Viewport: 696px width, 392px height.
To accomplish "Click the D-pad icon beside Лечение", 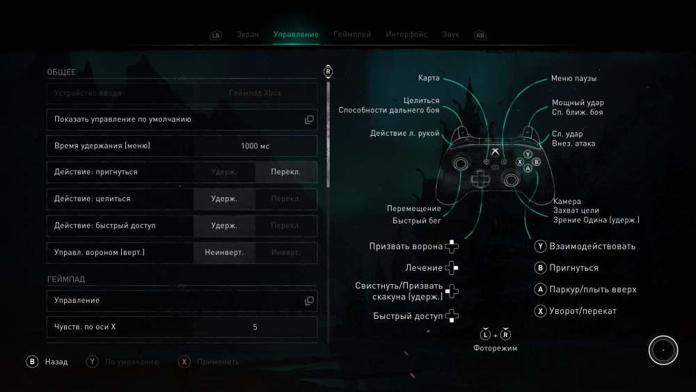I will tap(452, 267).
